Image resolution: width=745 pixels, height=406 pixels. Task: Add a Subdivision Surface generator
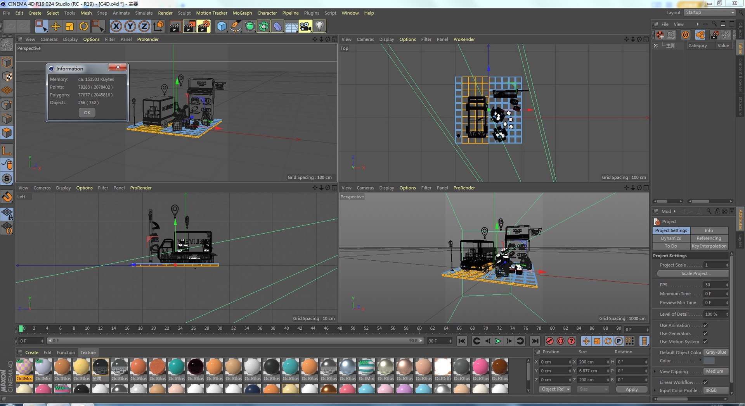[x=249, y=26]
